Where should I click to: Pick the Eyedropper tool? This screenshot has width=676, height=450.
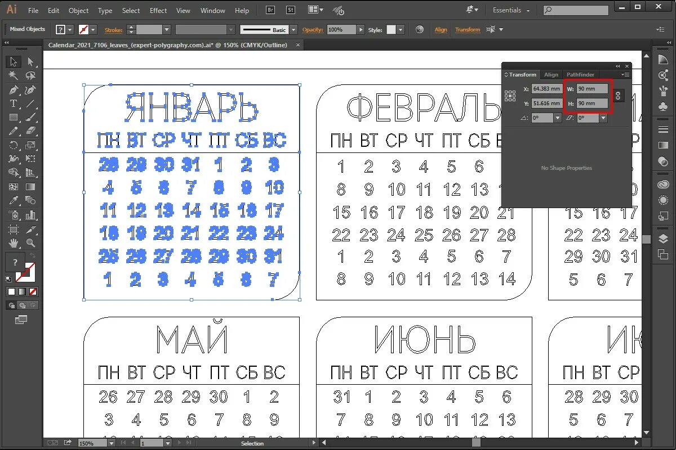[x=12, y=200]
